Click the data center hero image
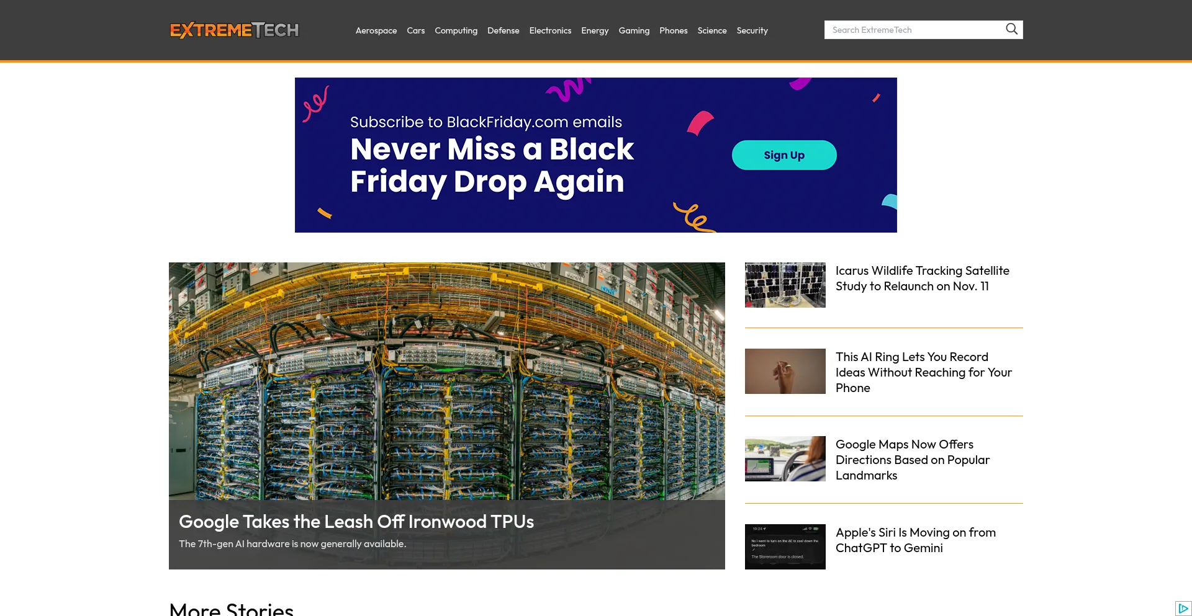The height and width of the screenshot is (616, 1192). [447, 381]
